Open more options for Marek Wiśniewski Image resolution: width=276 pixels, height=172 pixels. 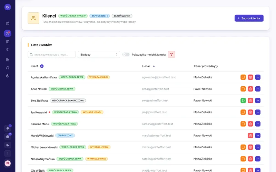click(x=258, y=136)
